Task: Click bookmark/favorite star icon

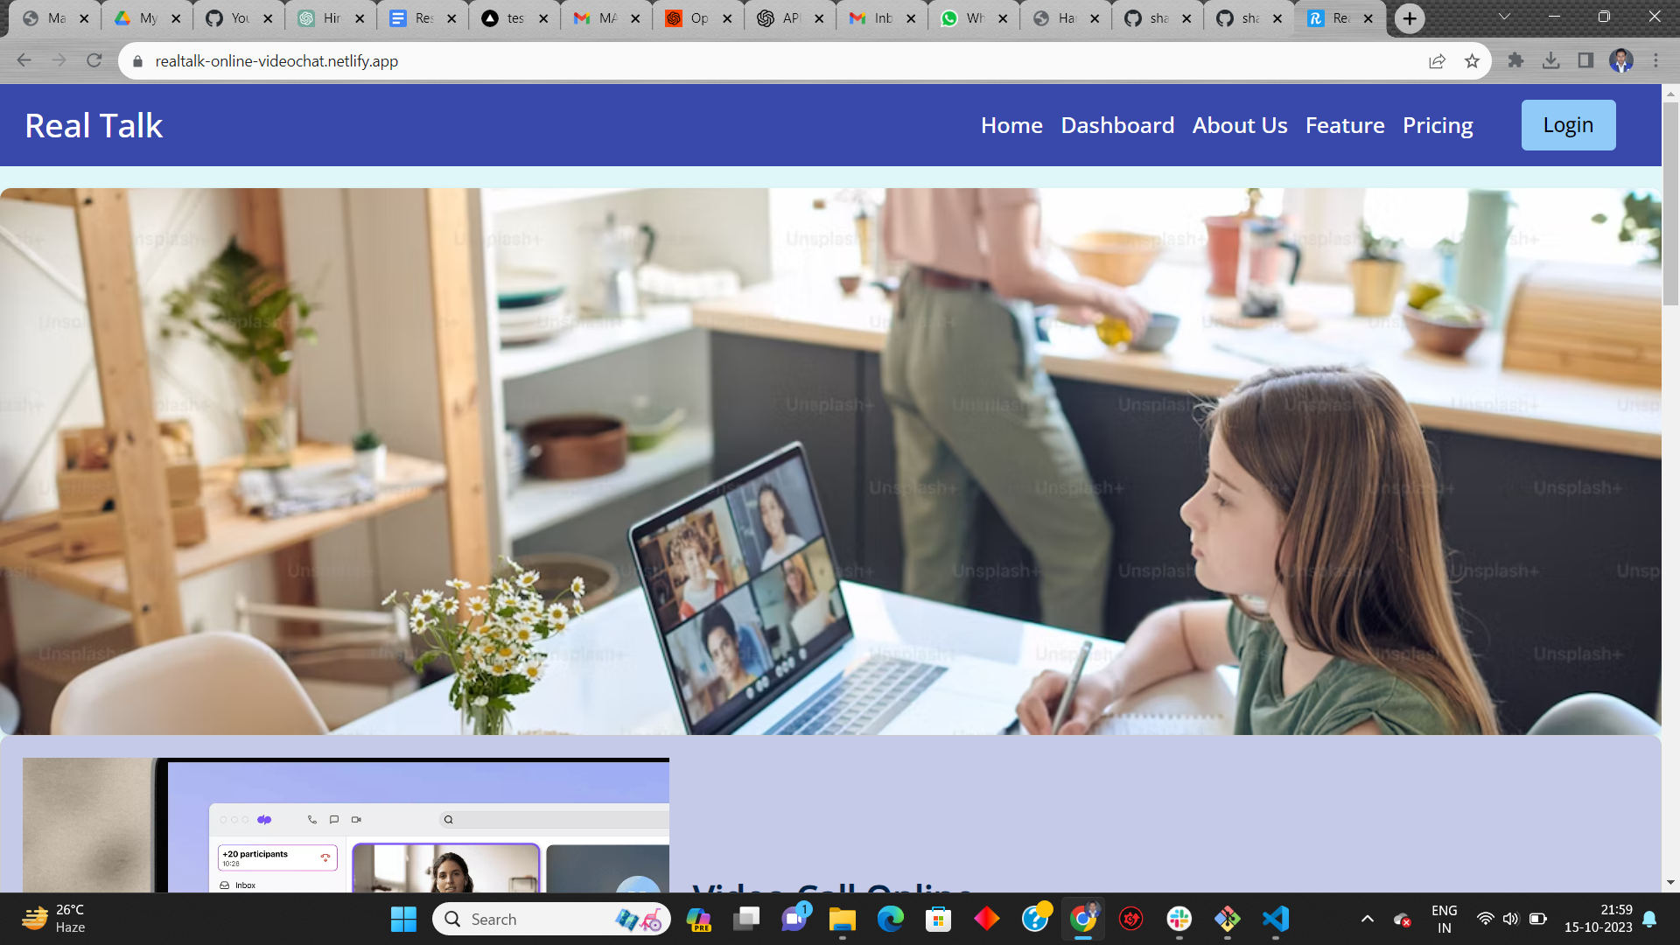Action: (1473, 61)
